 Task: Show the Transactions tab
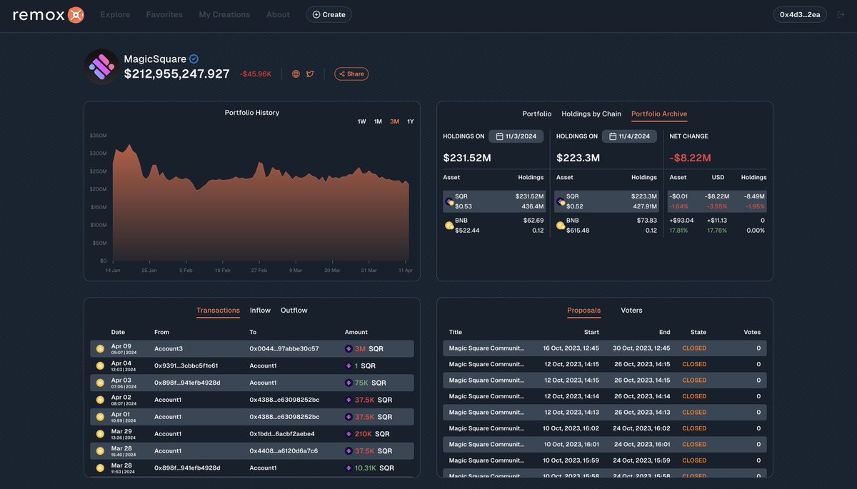tap(218, 310)
